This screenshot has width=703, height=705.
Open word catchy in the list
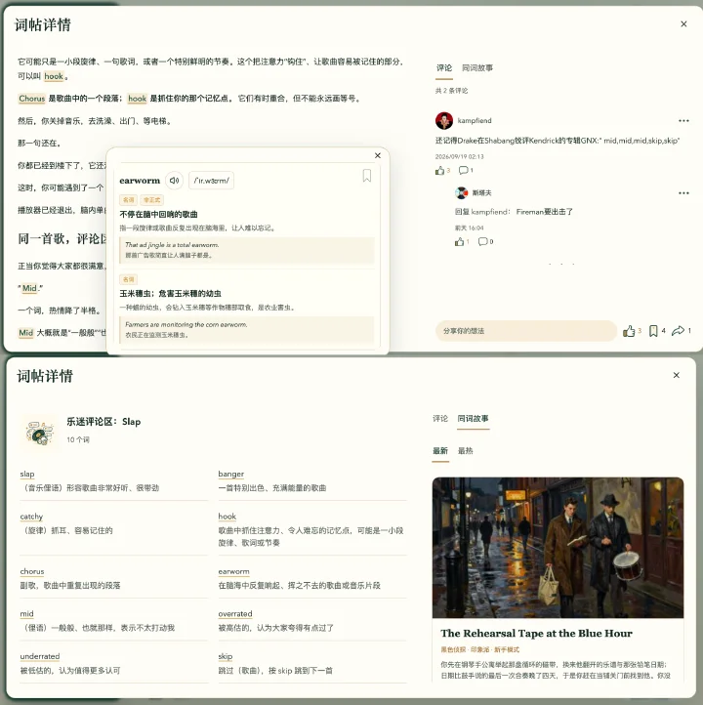31,517
